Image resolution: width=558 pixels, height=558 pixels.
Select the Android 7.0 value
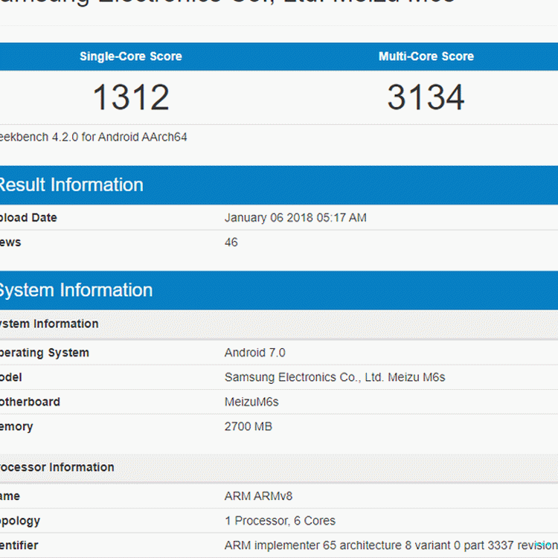[x=254, y=353]
